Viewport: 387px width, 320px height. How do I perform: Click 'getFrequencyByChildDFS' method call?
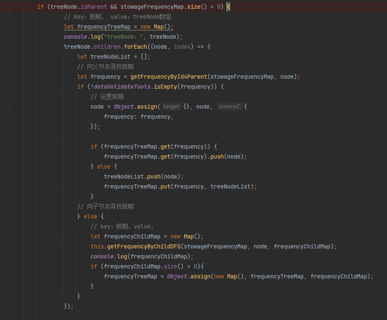click(144, 246)
